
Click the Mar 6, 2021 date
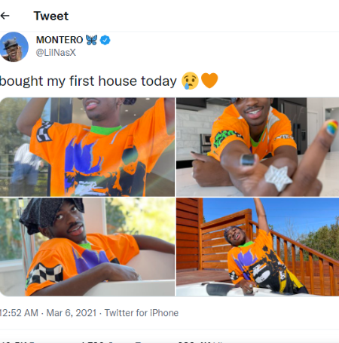tap(72, 313)
